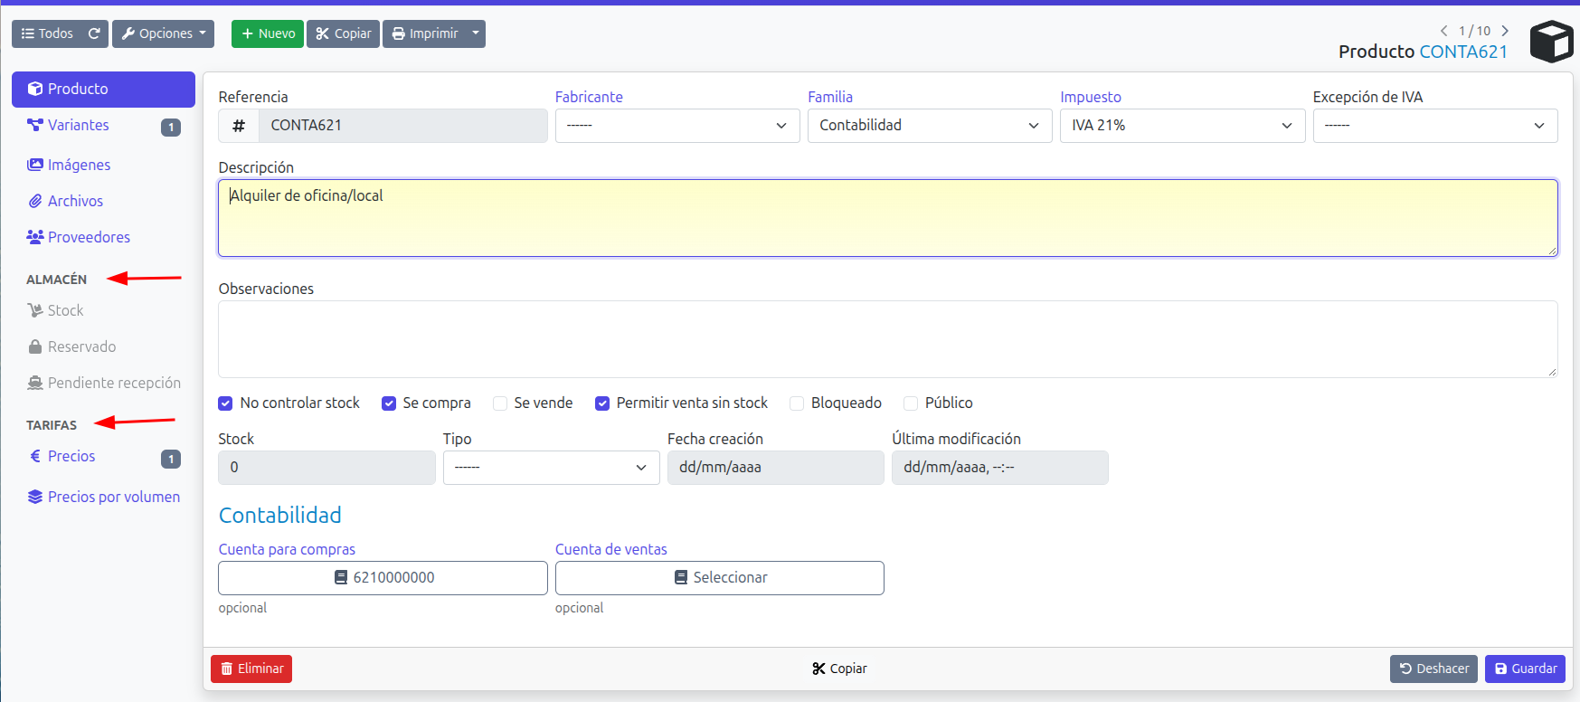1580x702 pixels.
Task: Expand the Familia Contabilidad dropdown
Action: (930, 126)
